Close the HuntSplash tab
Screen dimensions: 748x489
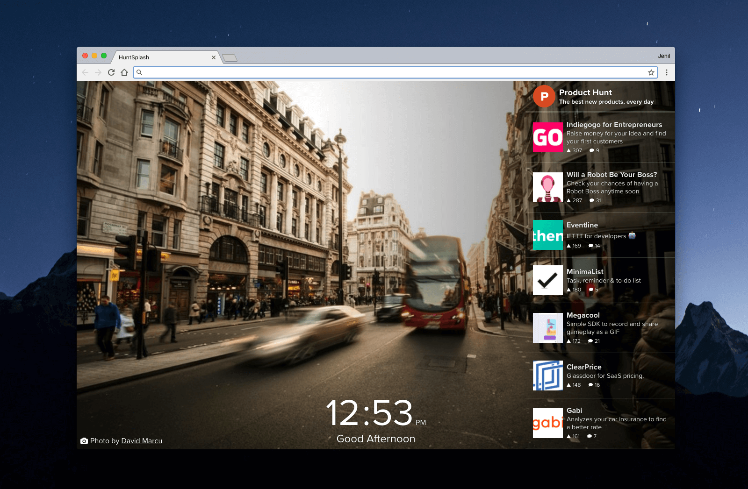pyautogui.click(x=214, y=57)
